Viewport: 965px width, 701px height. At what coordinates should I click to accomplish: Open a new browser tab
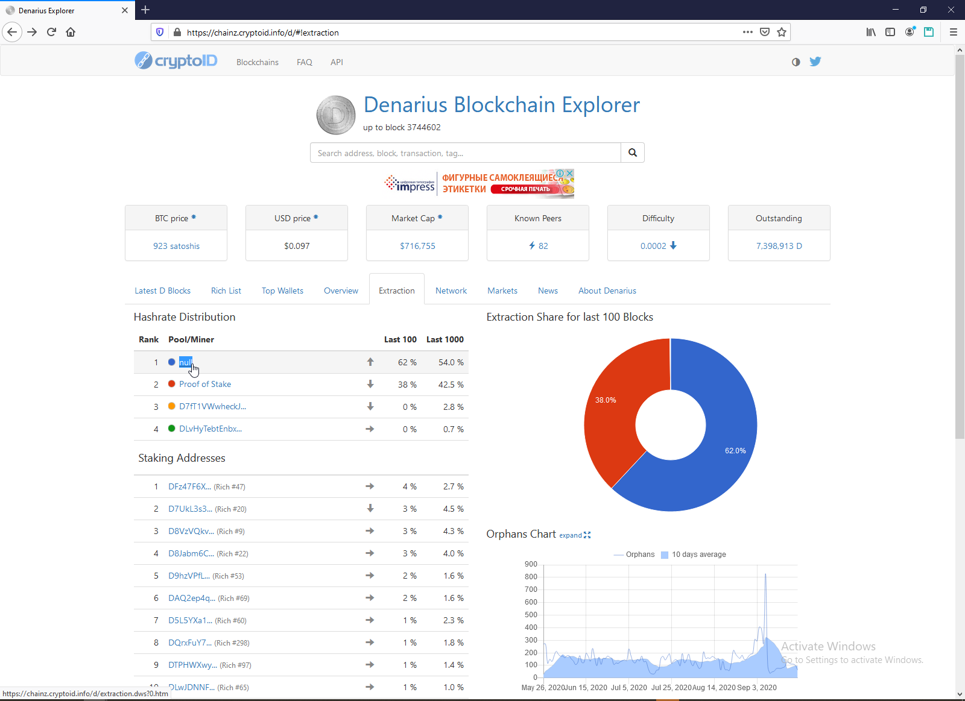[x=145, y=10]
